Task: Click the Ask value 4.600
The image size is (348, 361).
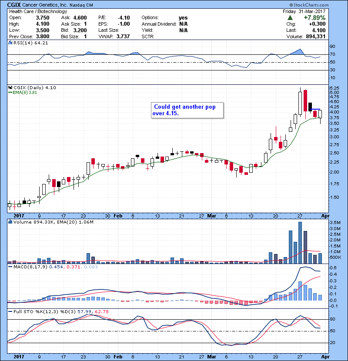Action: tap(80, 18)
